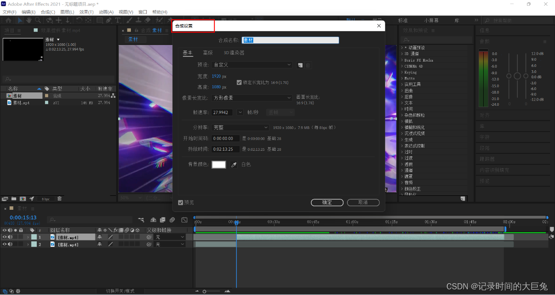Viewport: 555px width, 295px height.
Task: Select the Brush tool
Action: (130, 20)
